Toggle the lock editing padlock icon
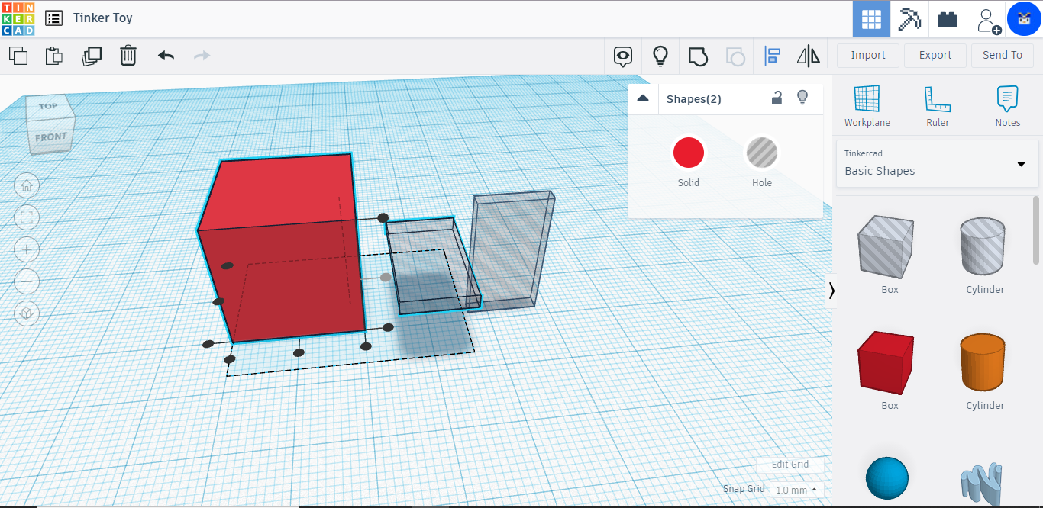 777,98
